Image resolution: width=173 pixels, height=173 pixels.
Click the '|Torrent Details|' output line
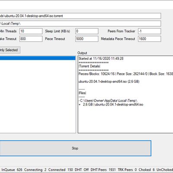90,66
